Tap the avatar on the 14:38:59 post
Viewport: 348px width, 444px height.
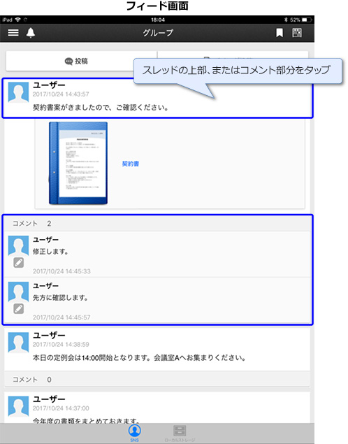click(x=18, y=343)
